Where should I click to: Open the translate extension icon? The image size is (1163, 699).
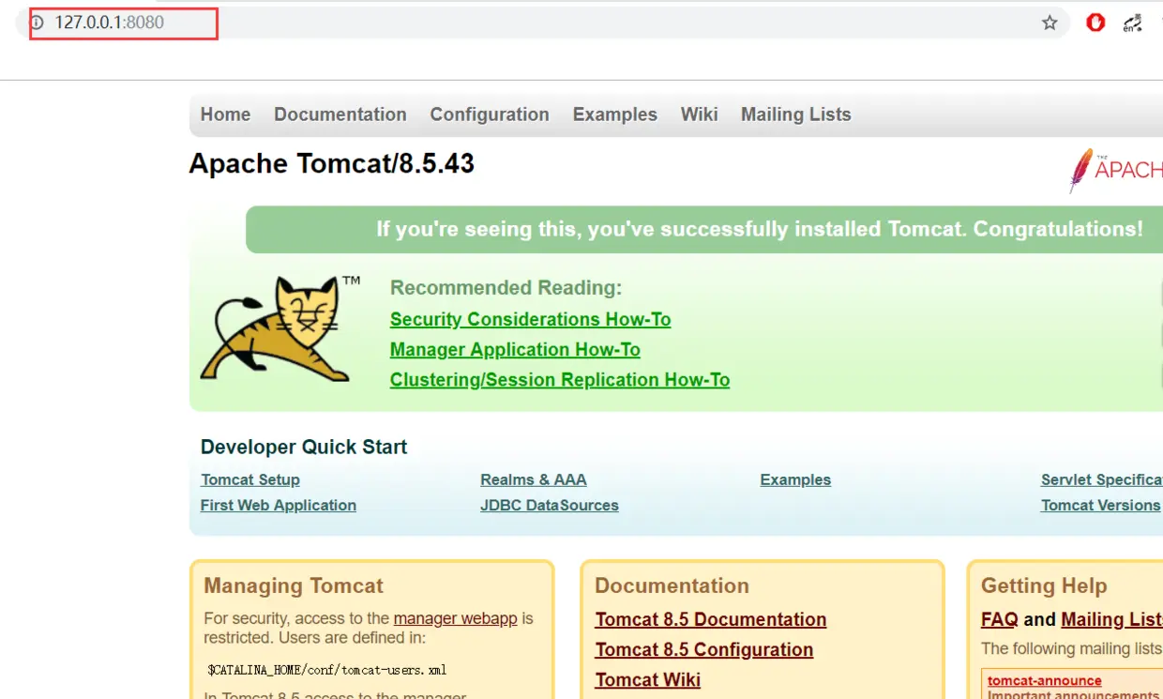[x=1133, y=23]
